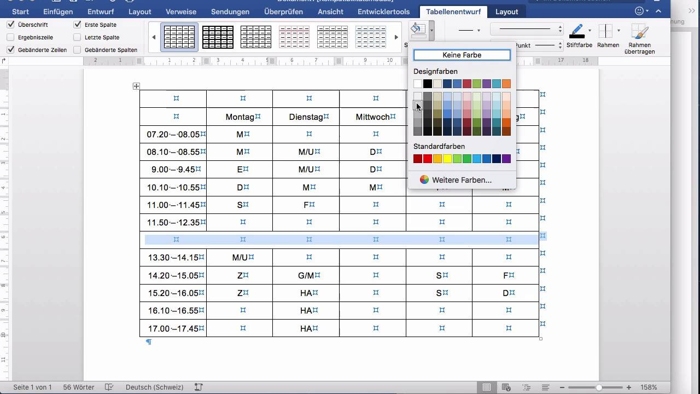The image size is (700, 394).
Task: Click the 56 Wörter word count
Action: [79, 387]
